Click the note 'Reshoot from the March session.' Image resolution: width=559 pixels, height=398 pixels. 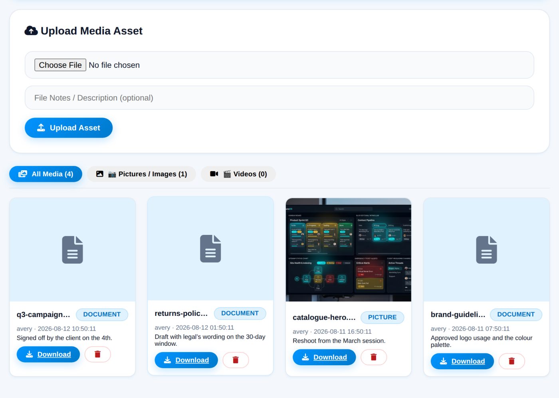click(x=339, y=341)
